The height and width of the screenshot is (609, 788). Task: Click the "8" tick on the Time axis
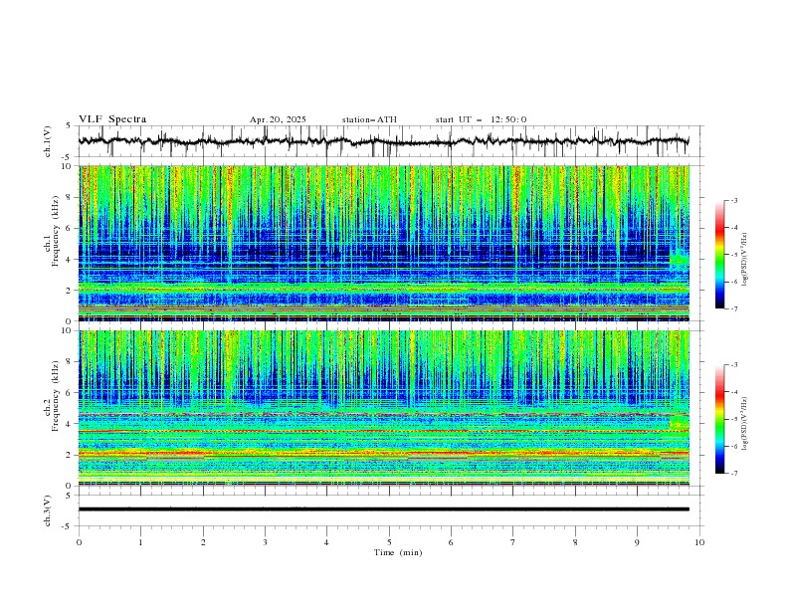(575, 542)
